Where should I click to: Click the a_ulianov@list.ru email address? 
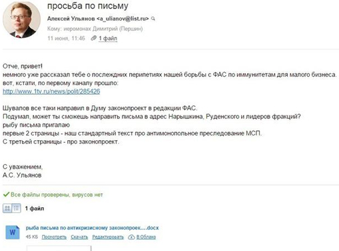point(123,19)
